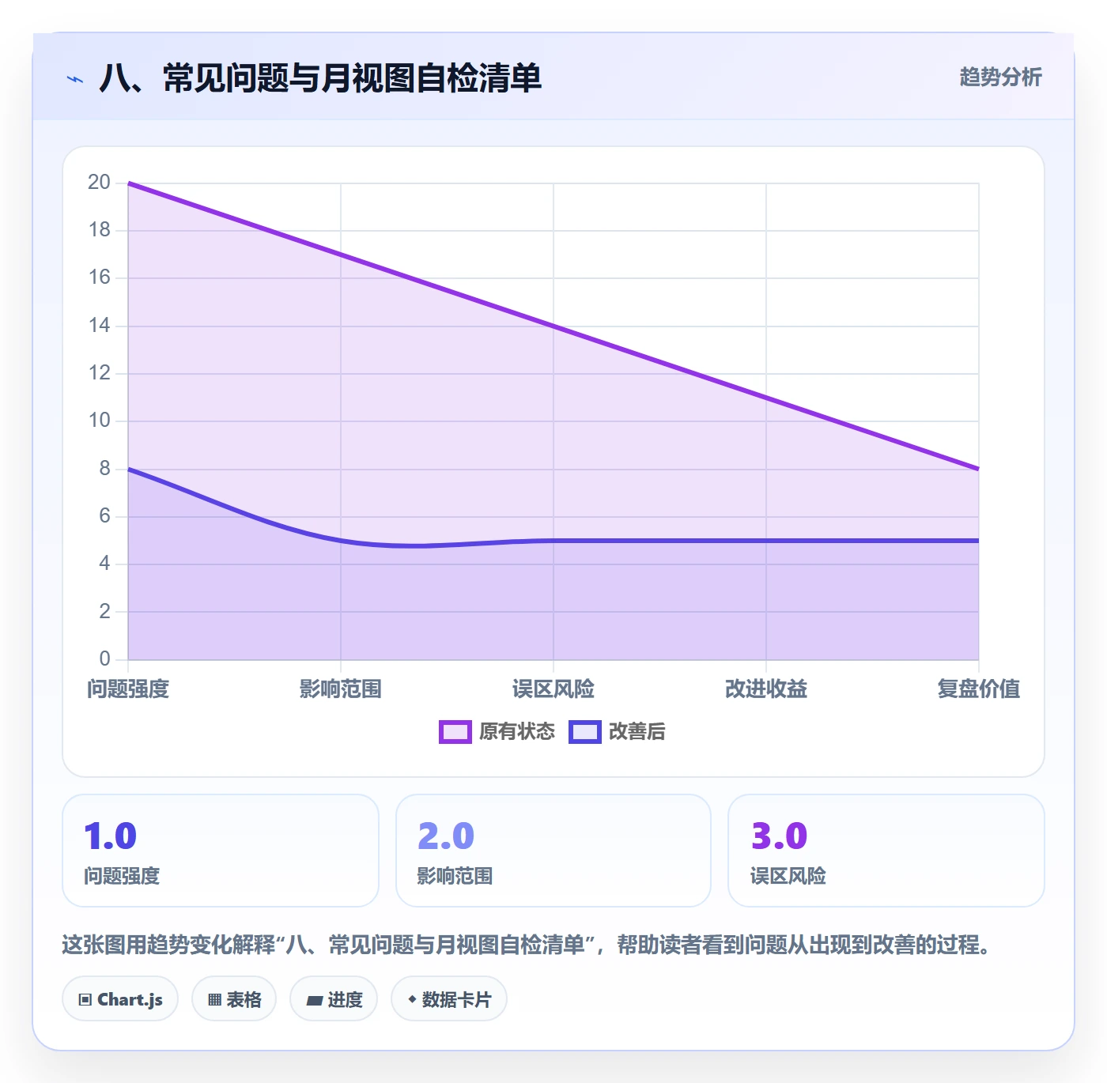Image resolution: width=1107 pixels, height=1083 pixels.
Task: Toggle the 改善后 legend item
Action: point(618,732)
